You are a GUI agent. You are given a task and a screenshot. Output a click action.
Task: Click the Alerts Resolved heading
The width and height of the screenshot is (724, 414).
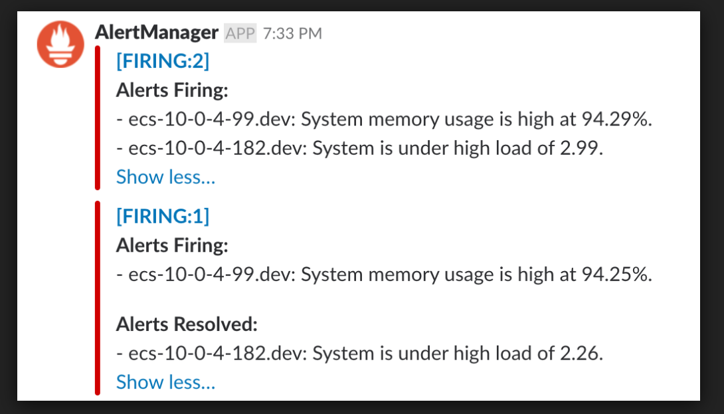coord(186,324)
